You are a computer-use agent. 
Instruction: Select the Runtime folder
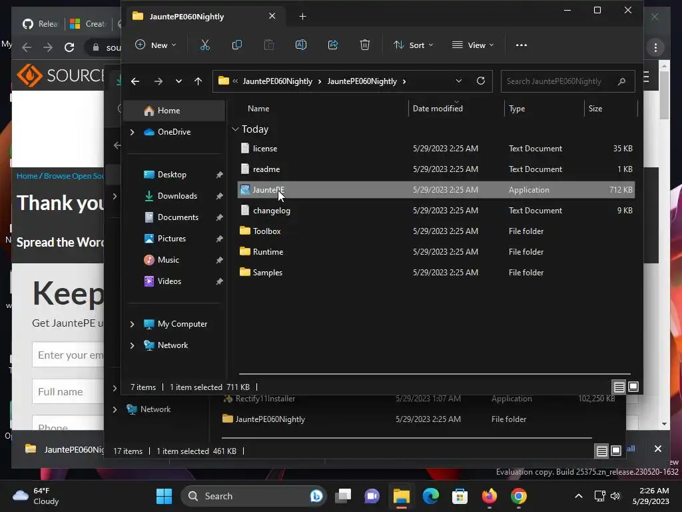click(x=436, y=251)
